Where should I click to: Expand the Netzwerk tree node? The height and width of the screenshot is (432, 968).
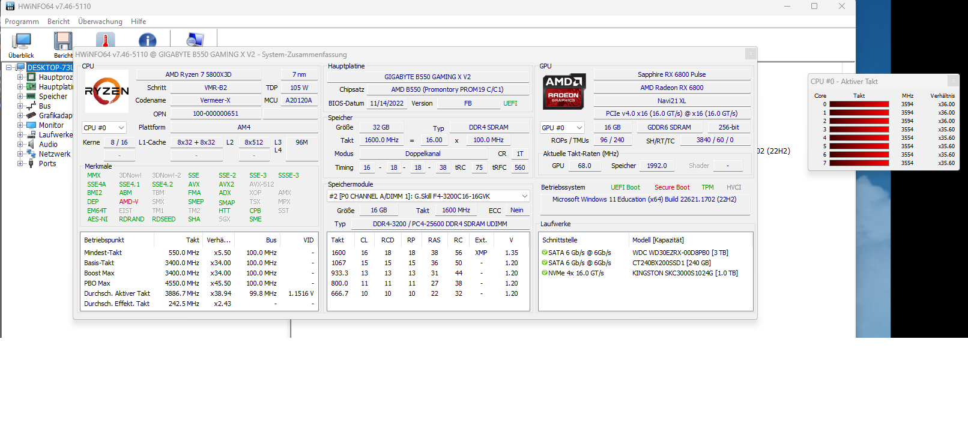coord(20,154)
